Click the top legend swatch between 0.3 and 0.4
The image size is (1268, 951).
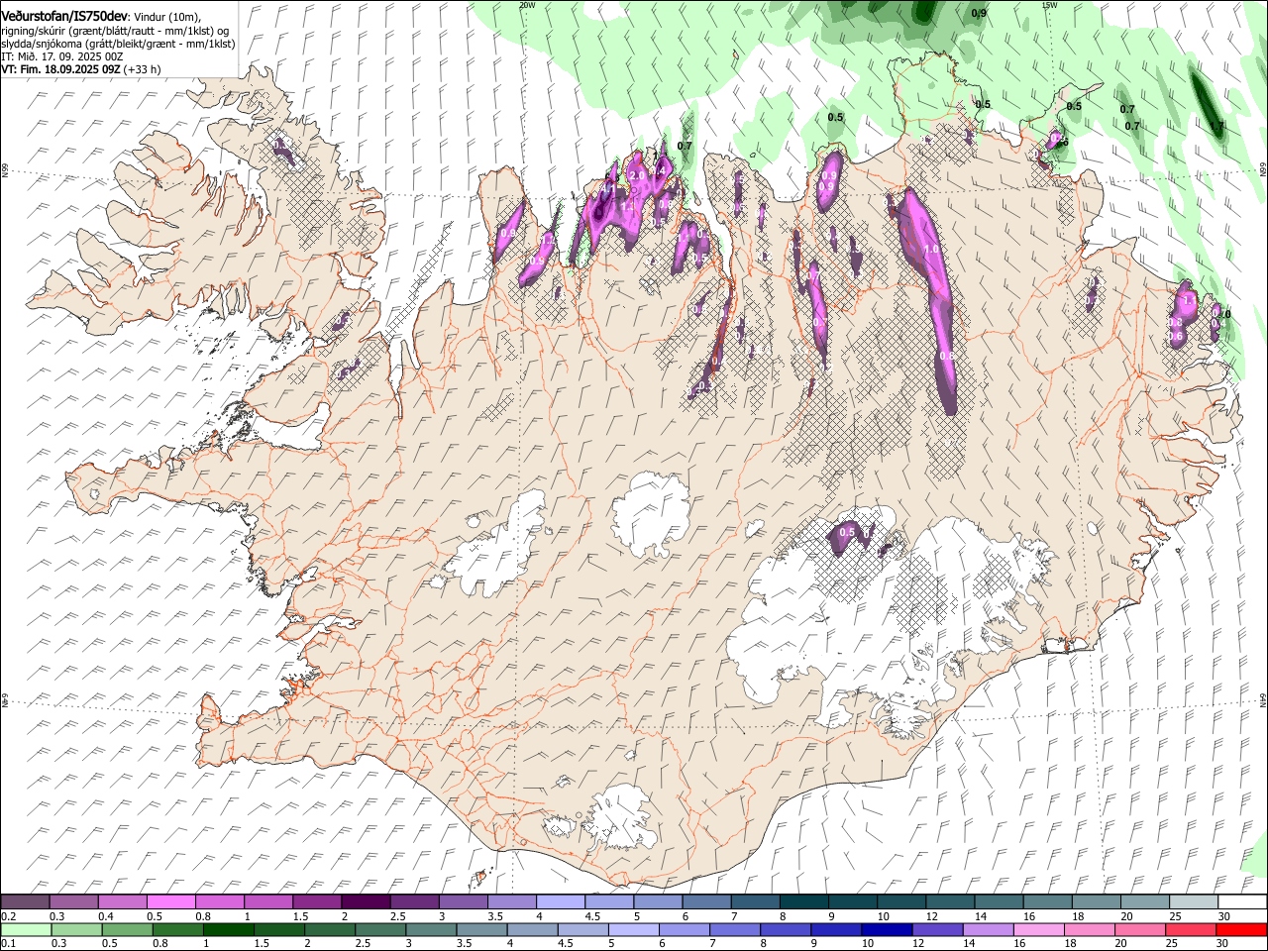pyautogui.click(x=74, y=902)
